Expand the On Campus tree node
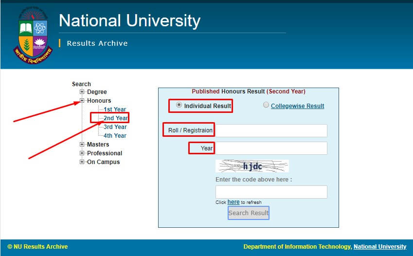 (x=82, y=162)
